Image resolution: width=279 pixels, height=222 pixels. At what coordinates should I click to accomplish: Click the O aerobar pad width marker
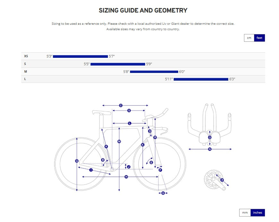[210, 138]
